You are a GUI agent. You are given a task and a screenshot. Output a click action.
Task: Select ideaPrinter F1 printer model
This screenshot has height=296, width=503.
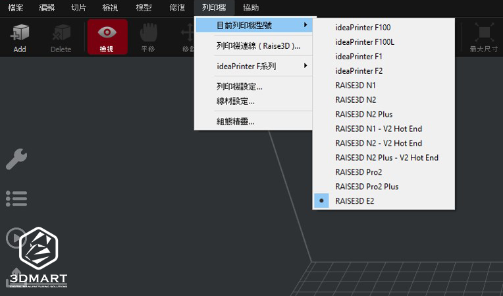click(x=384, y=57)
